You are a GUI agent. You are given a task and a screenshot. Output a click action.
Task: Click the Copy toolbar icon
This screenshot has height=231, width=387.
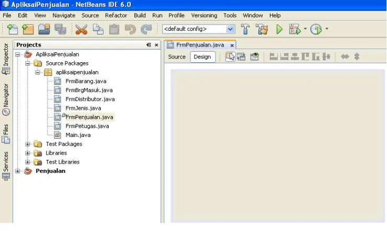98,29
